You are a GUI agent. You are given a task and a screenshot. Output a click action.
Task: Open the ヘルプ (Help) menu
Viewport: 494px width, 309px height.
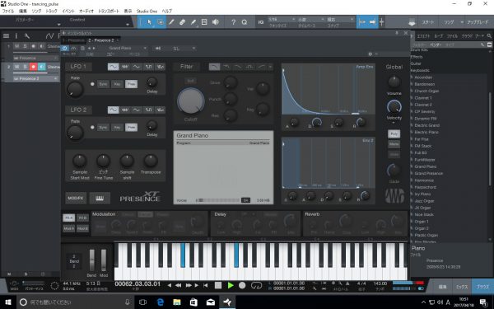tap(167, 11)
